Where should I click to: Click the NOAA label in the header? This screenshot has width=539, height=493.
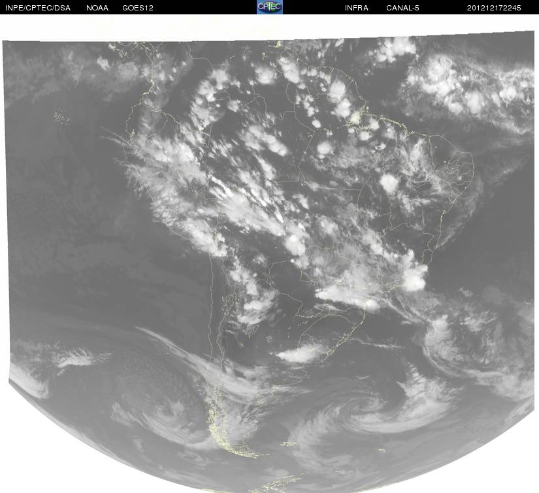click(97, 8)
